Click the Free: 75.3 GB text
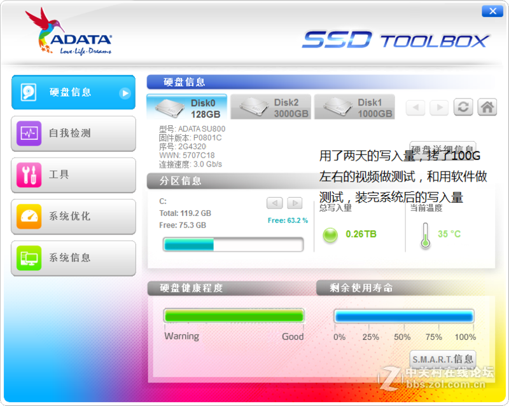 (x=183, y=226)
